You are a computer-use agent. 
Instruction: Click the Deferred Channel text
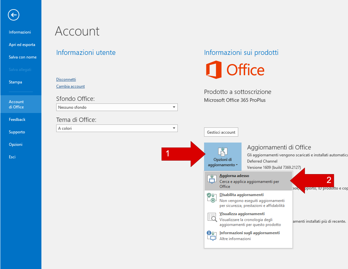262,161
